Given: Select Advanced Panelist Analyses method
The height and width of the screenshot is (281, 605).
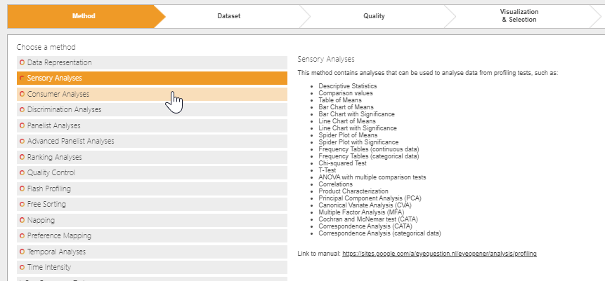Looking at the screenshot, I should (x=70, y=142).
